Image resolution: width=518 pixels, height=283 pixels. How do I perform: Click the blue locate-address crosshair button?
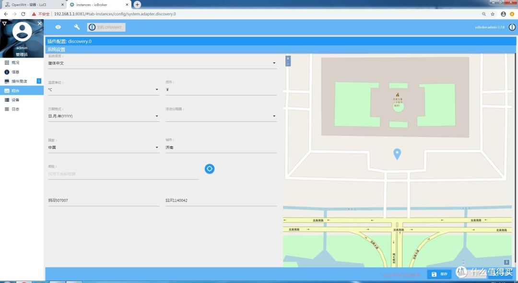(210, 169)
